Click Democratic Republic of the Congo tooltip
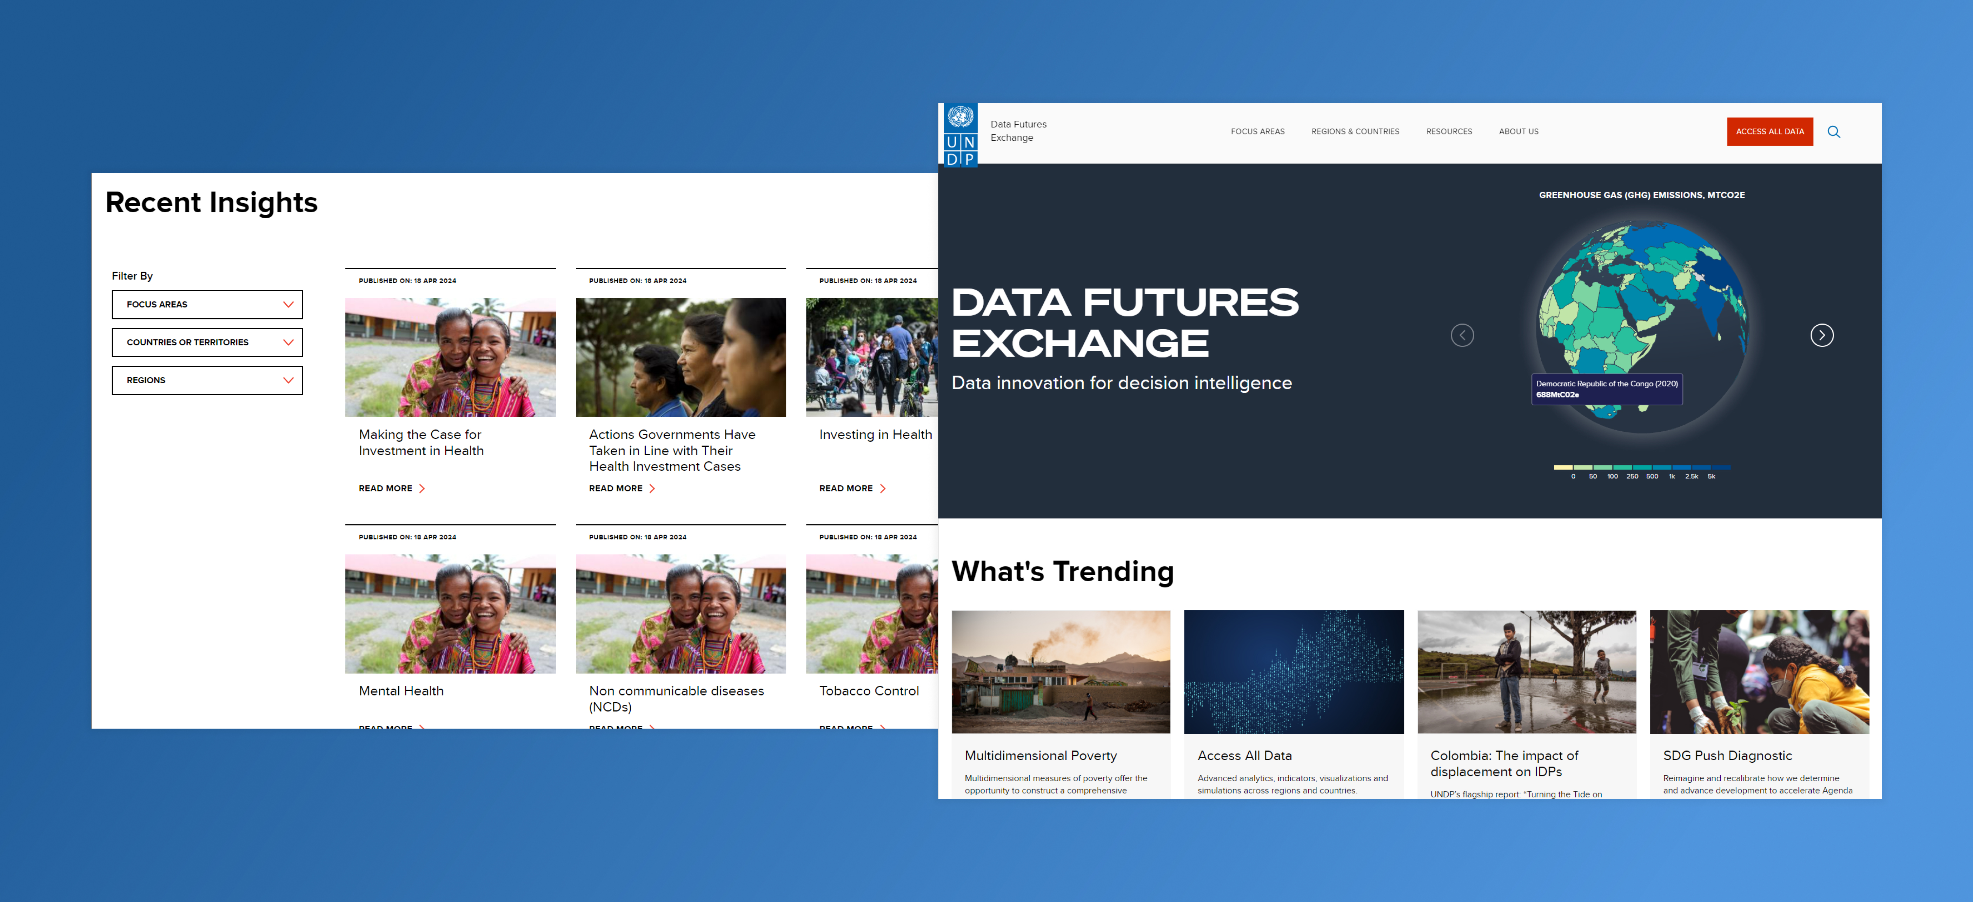 [x=1607, y=389]
